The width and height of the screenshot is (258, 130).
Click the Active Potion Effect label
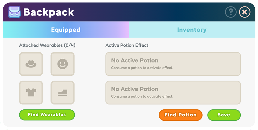click(127, 45)
